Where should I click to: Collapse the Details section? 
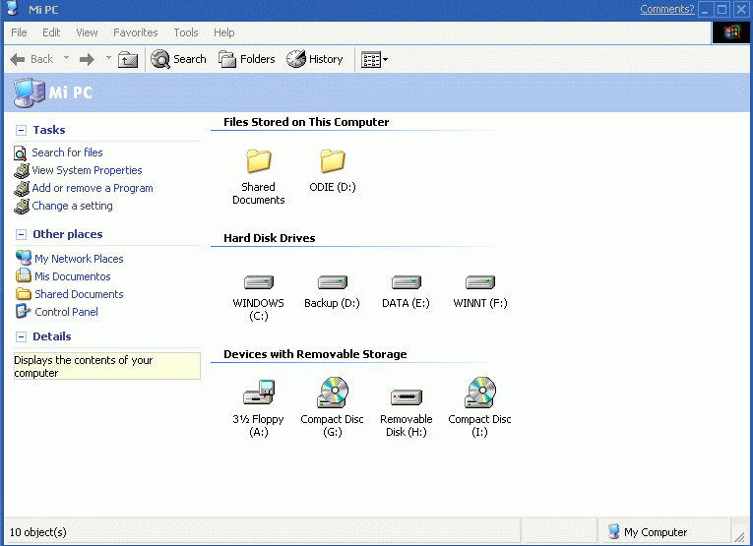(21, 336)
